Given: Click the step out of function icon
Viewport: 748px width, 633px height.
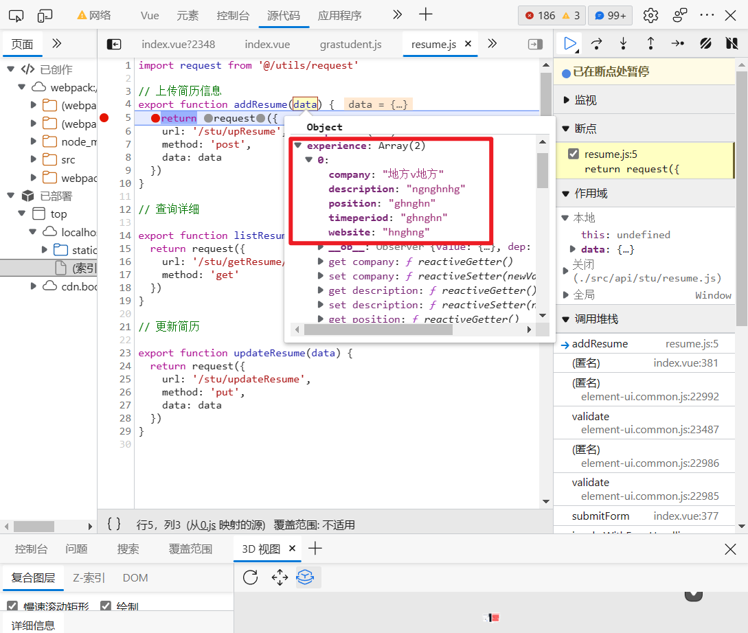Looking at the screenshot, I should coord(650,44).
